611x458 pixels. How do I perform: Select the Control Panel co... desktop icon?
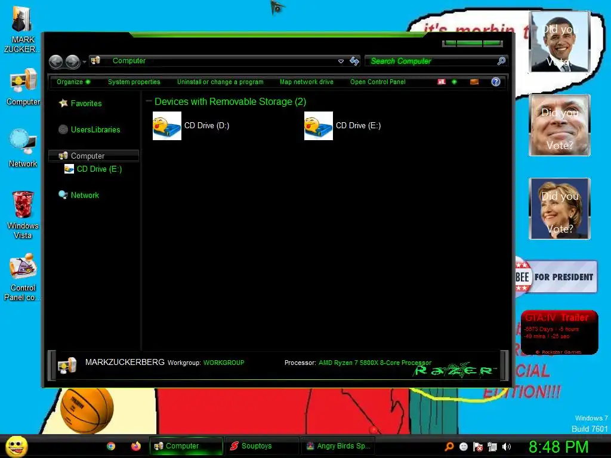tap(23, 277)
